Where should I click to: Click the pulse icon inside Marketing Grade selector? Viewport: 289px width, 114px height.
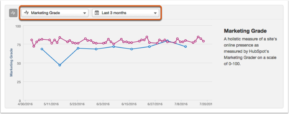point(26,13)
